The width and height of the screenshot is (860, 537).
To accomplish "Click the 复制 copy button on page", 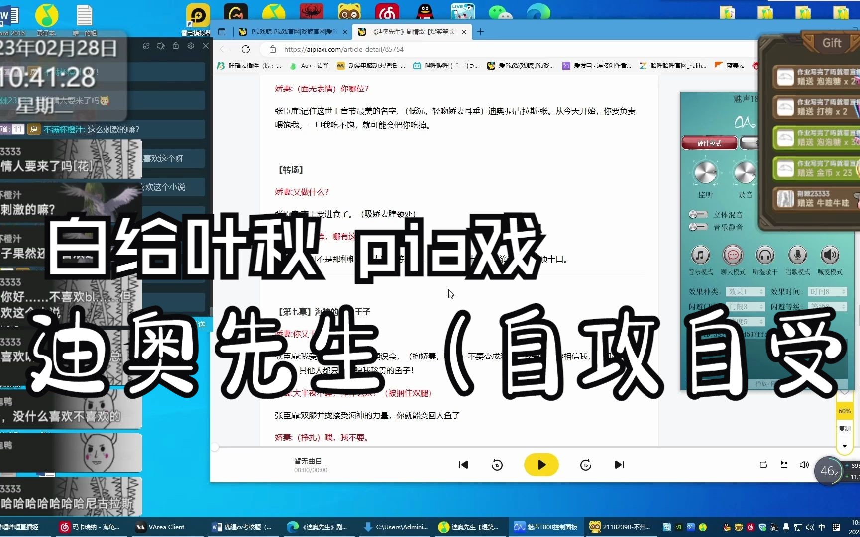I will pyautogui.click(x=845, y=428).
